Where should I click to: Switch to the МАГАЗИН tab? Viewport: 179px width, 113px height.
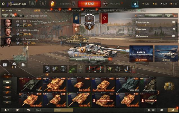[x=47, y=11]
